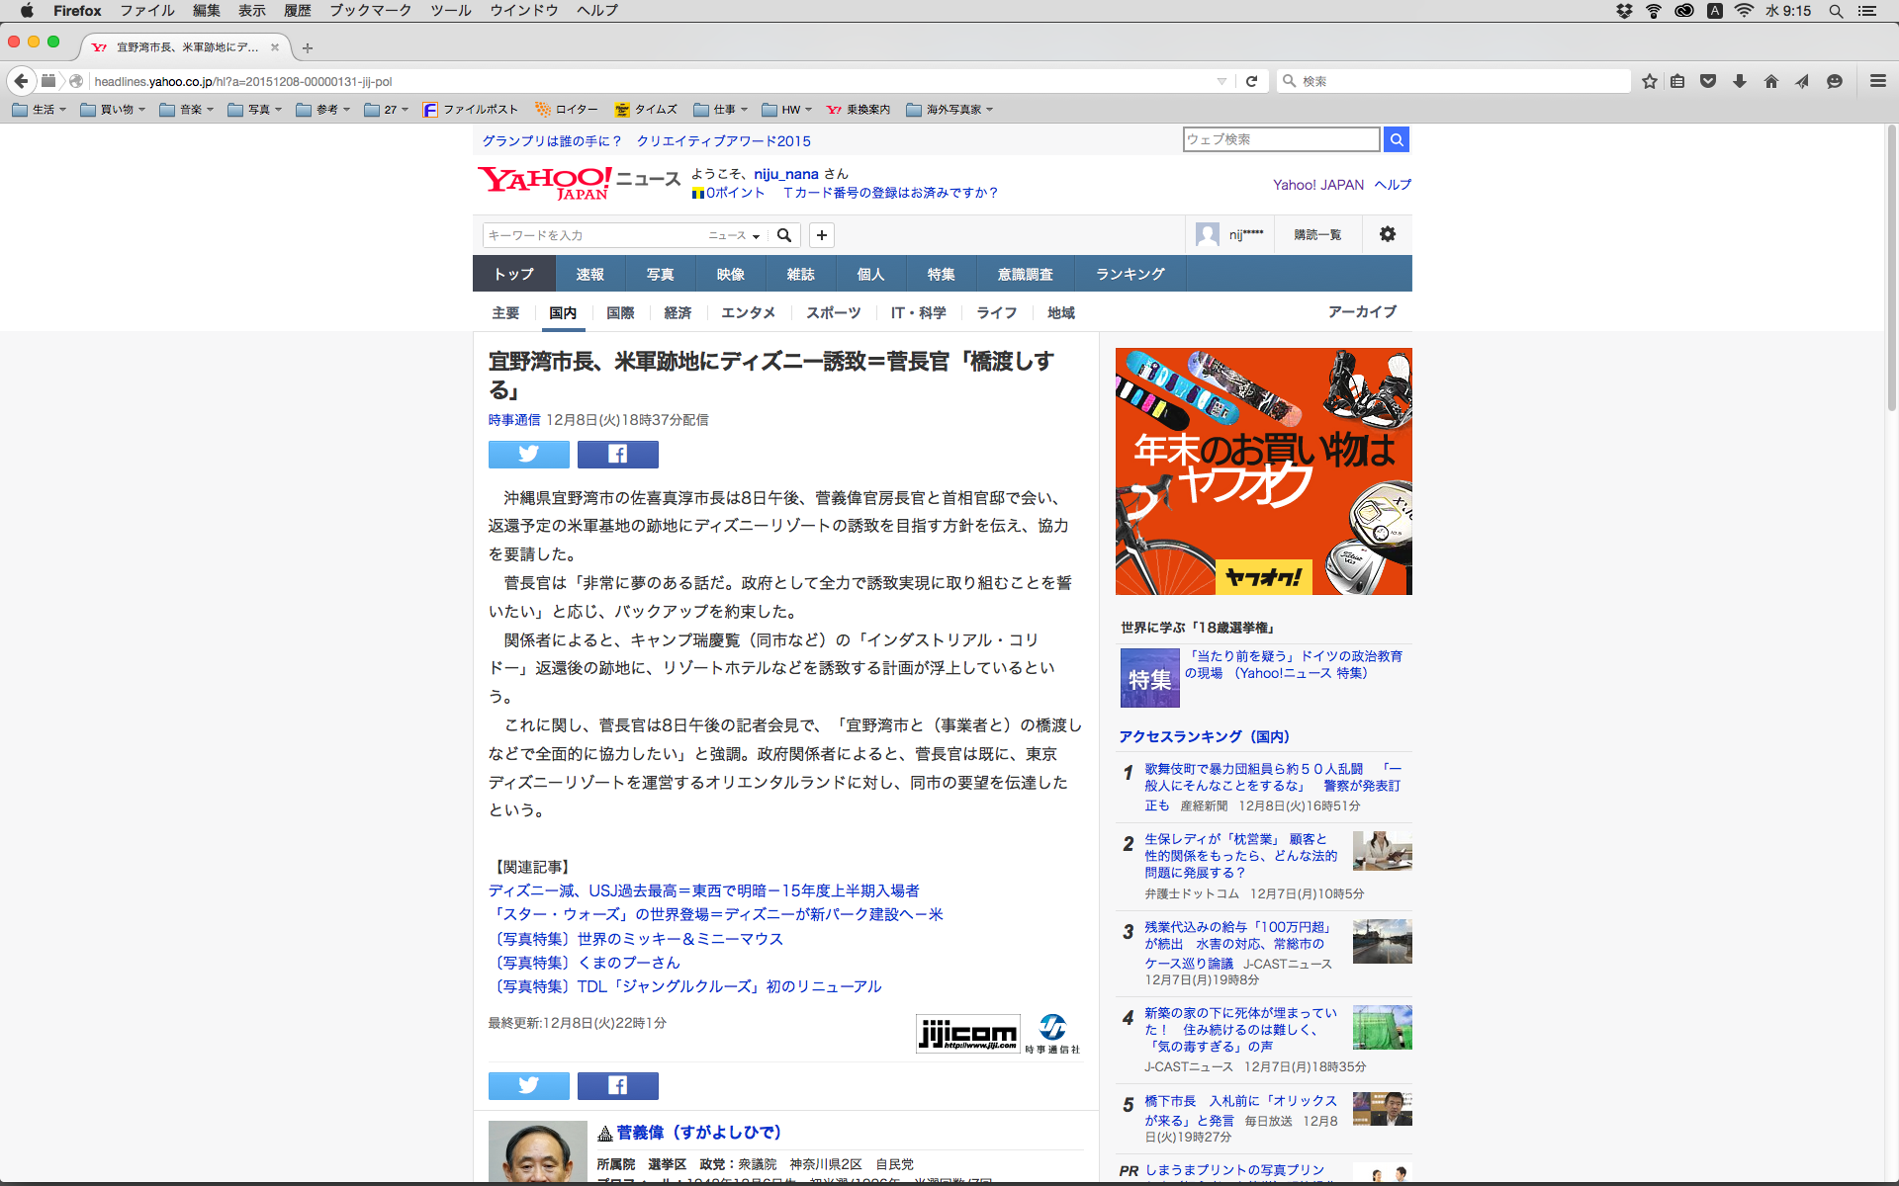Open the Firefox hamburger menu
This screenshot has width=1899, height=1186.
(x=1877, y=81)
